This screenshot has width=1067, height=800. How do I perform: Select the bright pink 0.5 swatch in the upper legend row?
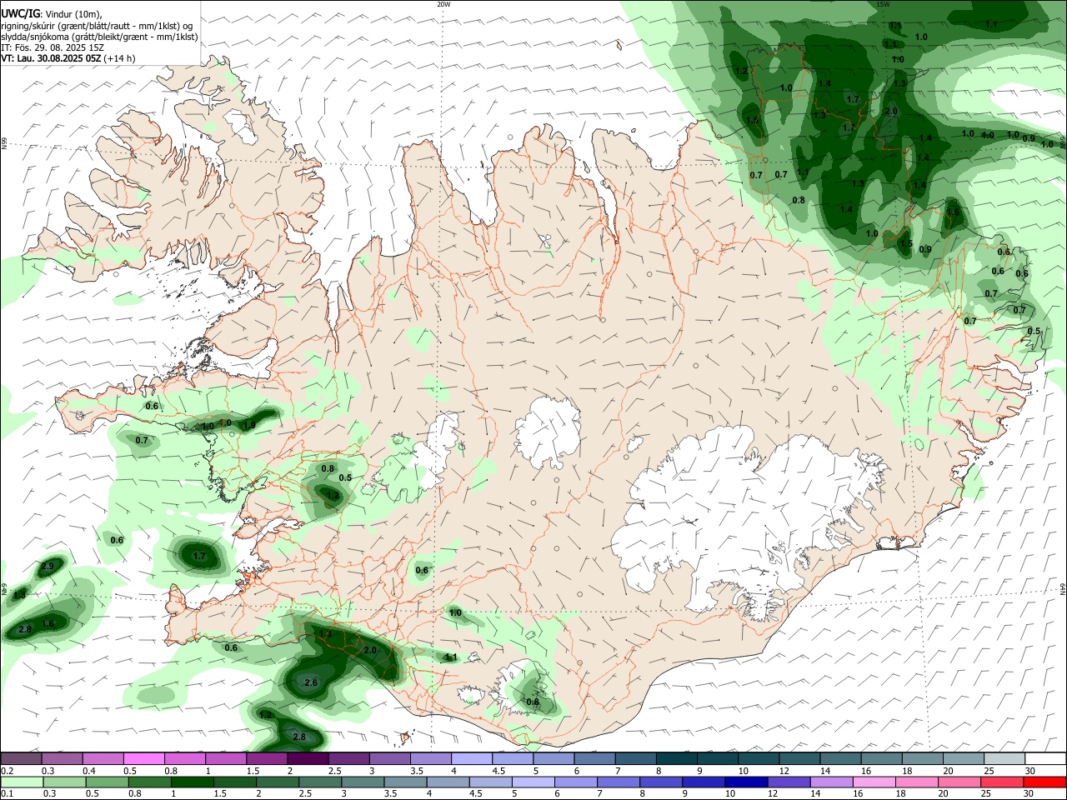[x=143, y=758]
